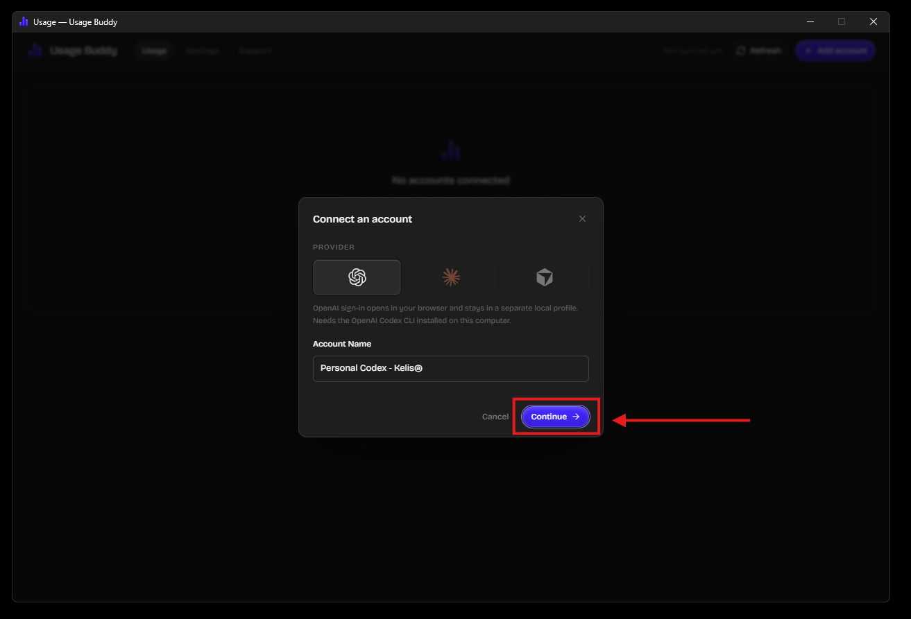Click the app icon in the title bar

pos(24,21)
